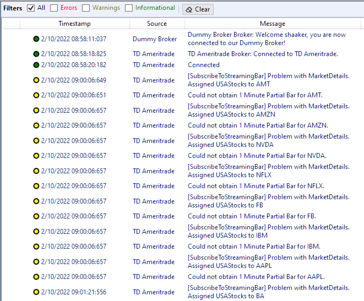Click TD Ameritrade source in 09:00:06:649 row

coord(154,80)
